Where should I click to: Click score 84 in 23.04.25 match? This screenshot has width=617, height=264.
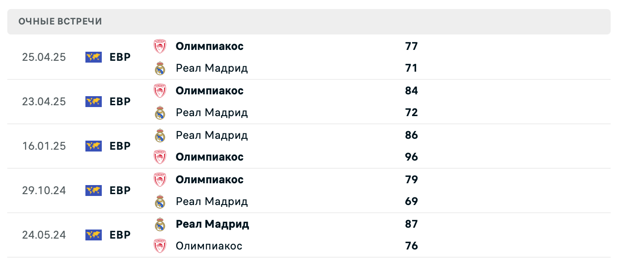coord(411,91)
